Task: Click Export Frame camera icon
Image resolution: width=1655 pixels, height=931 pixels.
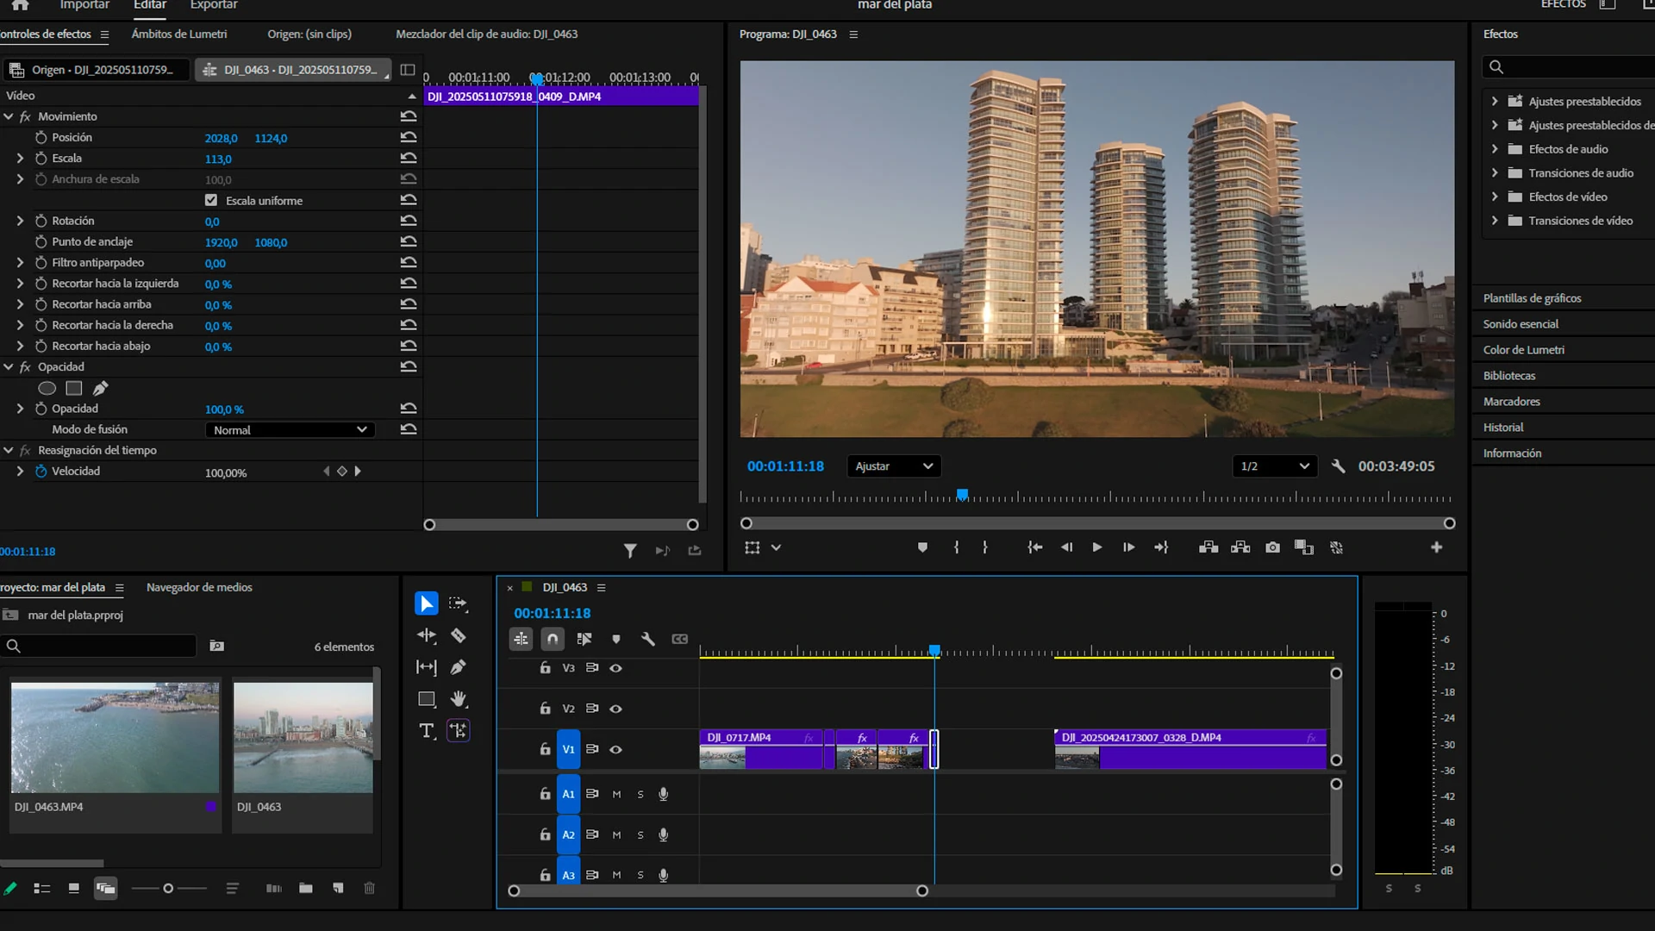Action: click(1272, 547)
